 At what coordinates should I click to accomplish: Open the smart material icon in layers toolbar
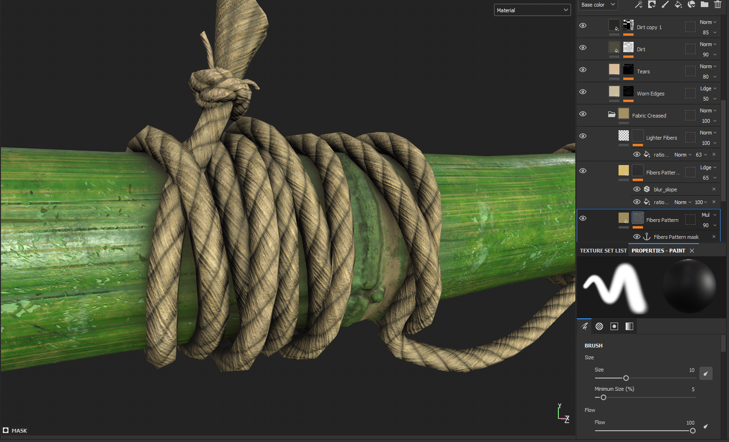691,5
